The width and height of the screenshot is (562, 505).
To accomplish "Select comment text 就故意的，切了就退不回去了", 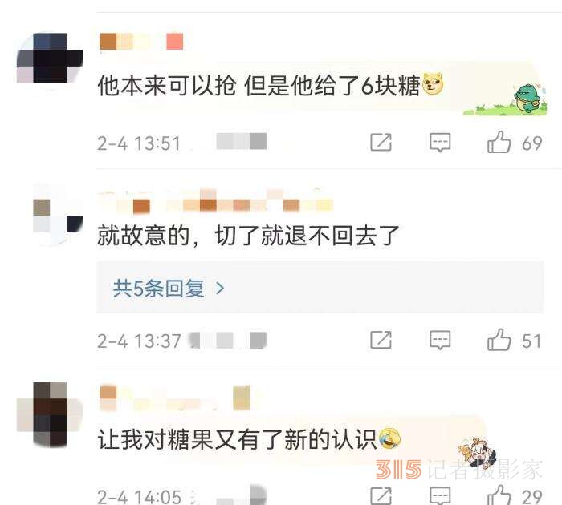I will click(x=248, y=236).
